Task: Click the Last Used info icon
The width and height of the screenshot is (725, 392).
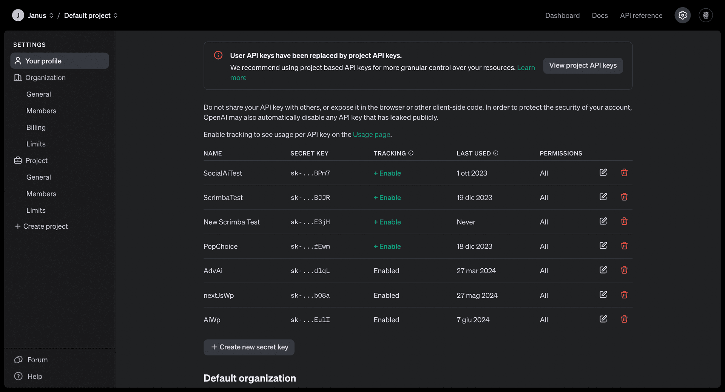Action: point(496,153)
